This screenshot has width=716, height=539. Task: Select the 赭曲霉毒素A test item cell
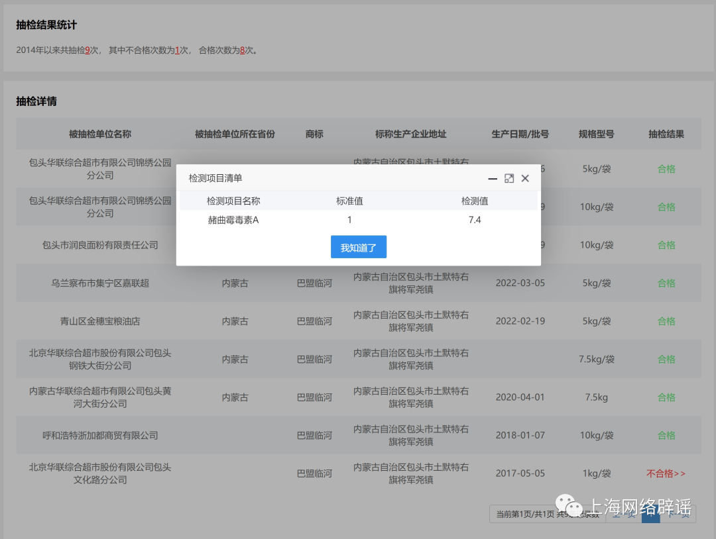coord(233,220)
